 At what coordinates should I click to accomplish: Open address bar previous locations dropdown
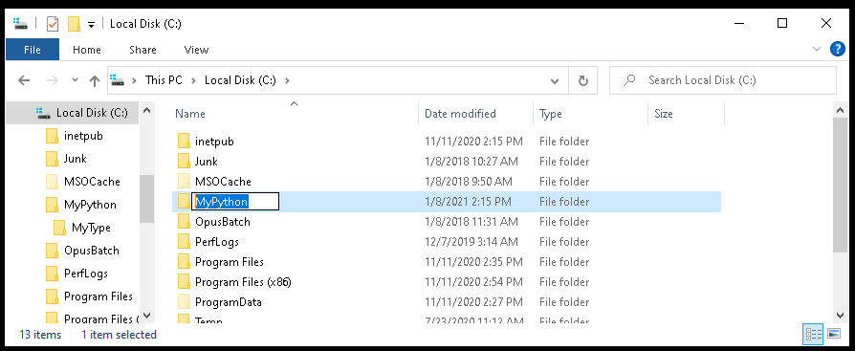click(555, 80)
